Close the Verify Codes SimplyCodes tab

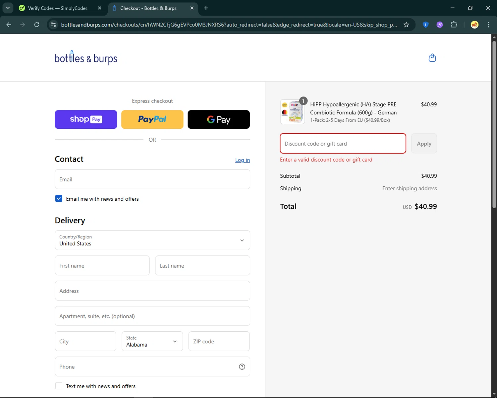click(x=99, y=8)
